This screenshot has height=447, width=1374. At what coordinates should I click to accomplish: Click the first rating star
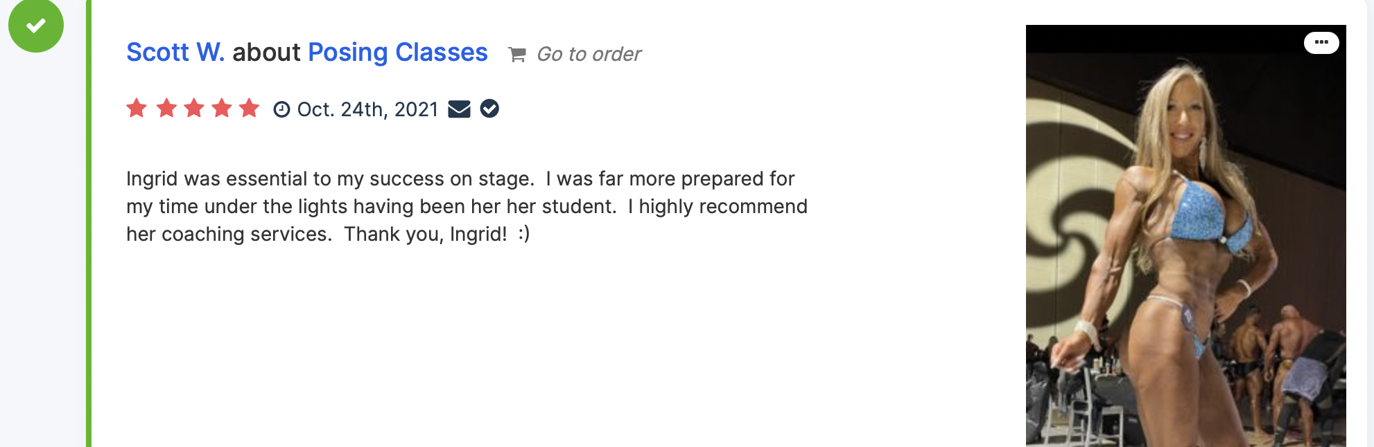137,109
